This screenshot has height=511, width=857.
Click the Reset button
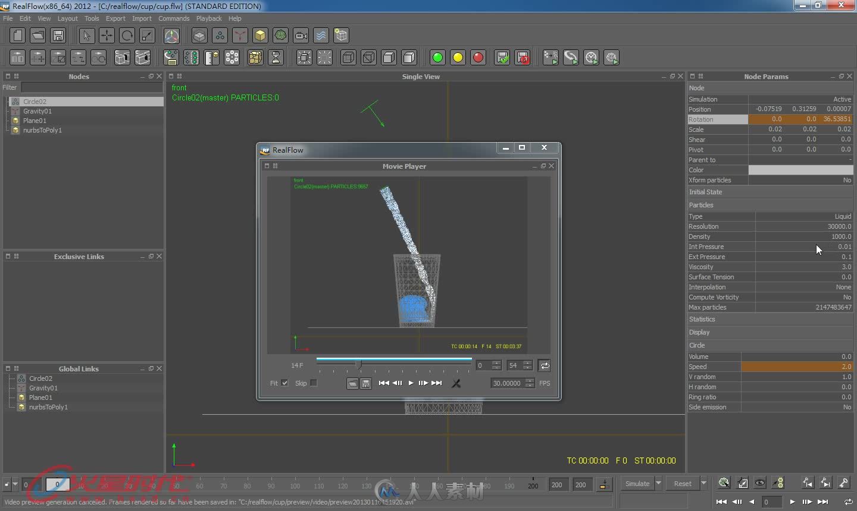pyautogui.click(x=683, y=484)
